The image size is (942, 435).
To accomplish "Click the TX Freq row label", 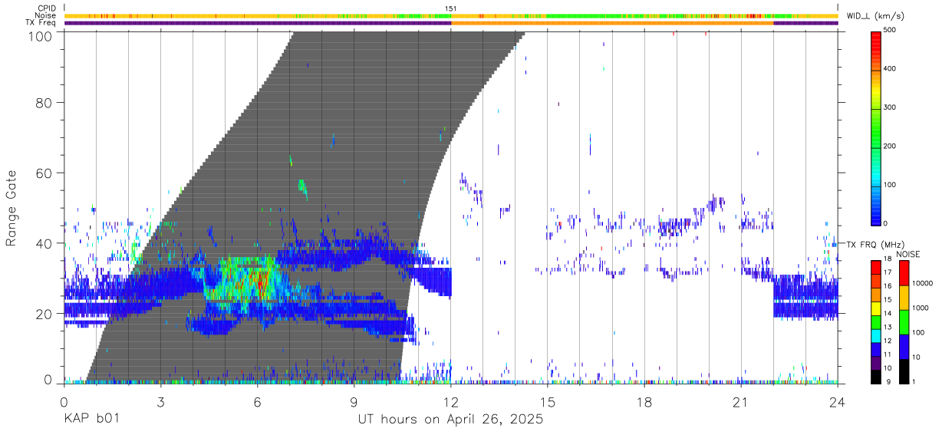I will tap(41, 22).
